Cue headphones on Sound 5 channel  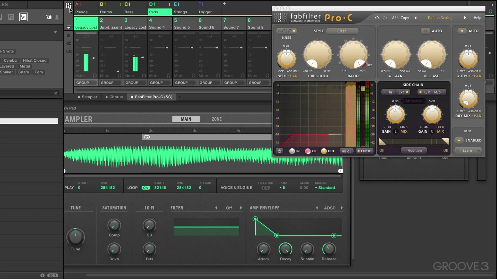point(193,76)
